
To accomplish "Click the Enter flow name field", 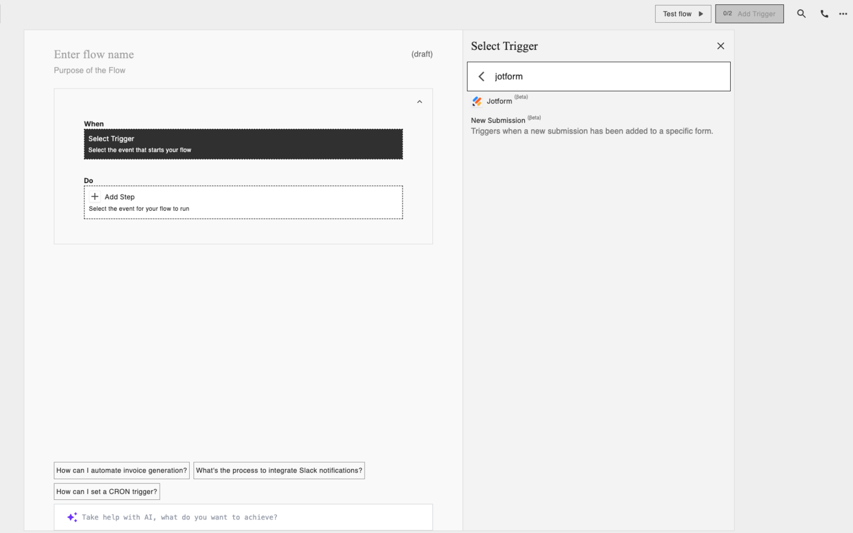I will click(94, 54).
